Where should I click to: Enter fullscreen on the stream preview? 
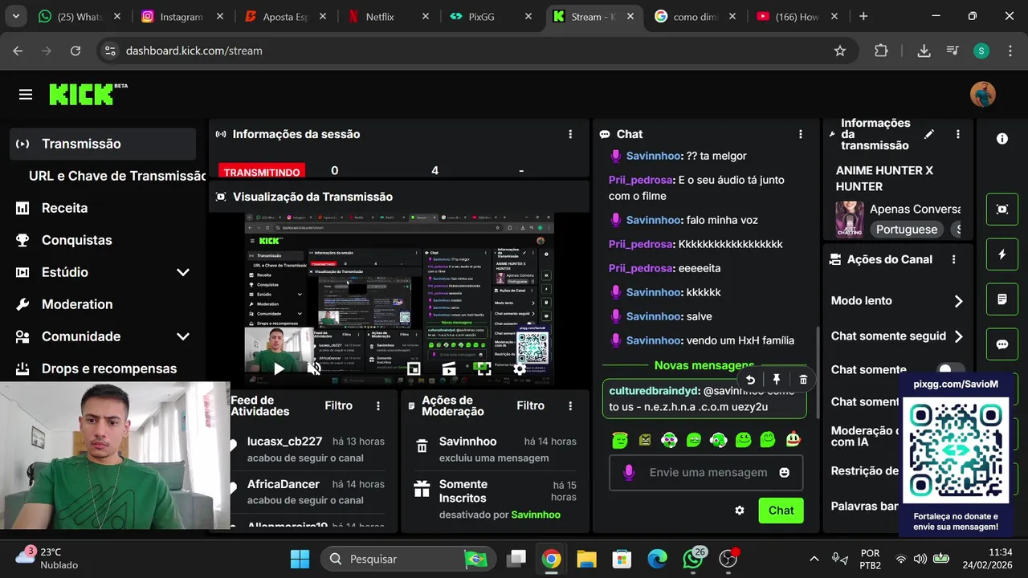[483, 368]
